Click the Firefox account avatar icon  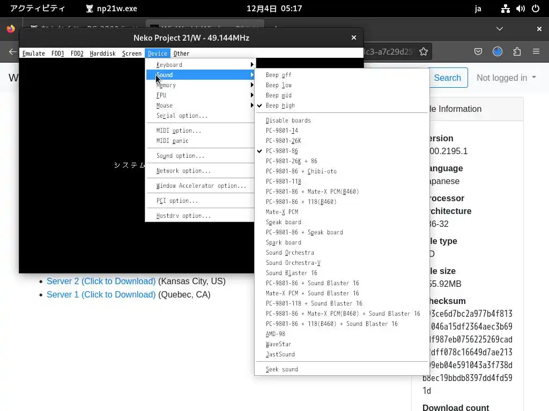coord(498,52)
